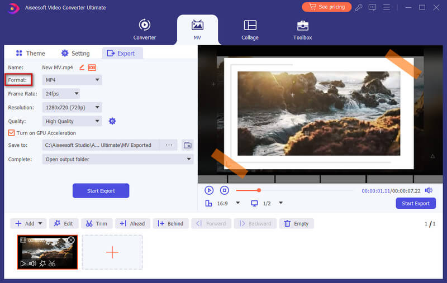Click the Trim button in the clip toolbar

[x=97, y=223]
